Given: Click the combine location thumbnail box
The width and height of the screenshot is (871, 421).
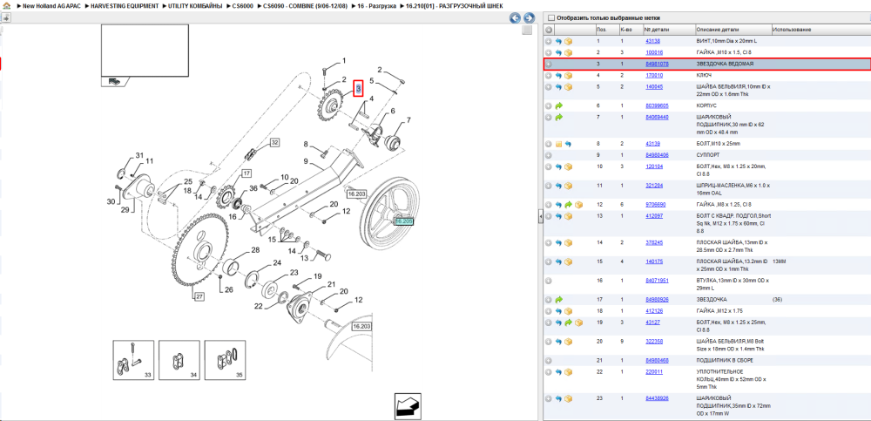Looking at the screenshot, I should click(x=145, y=51).
